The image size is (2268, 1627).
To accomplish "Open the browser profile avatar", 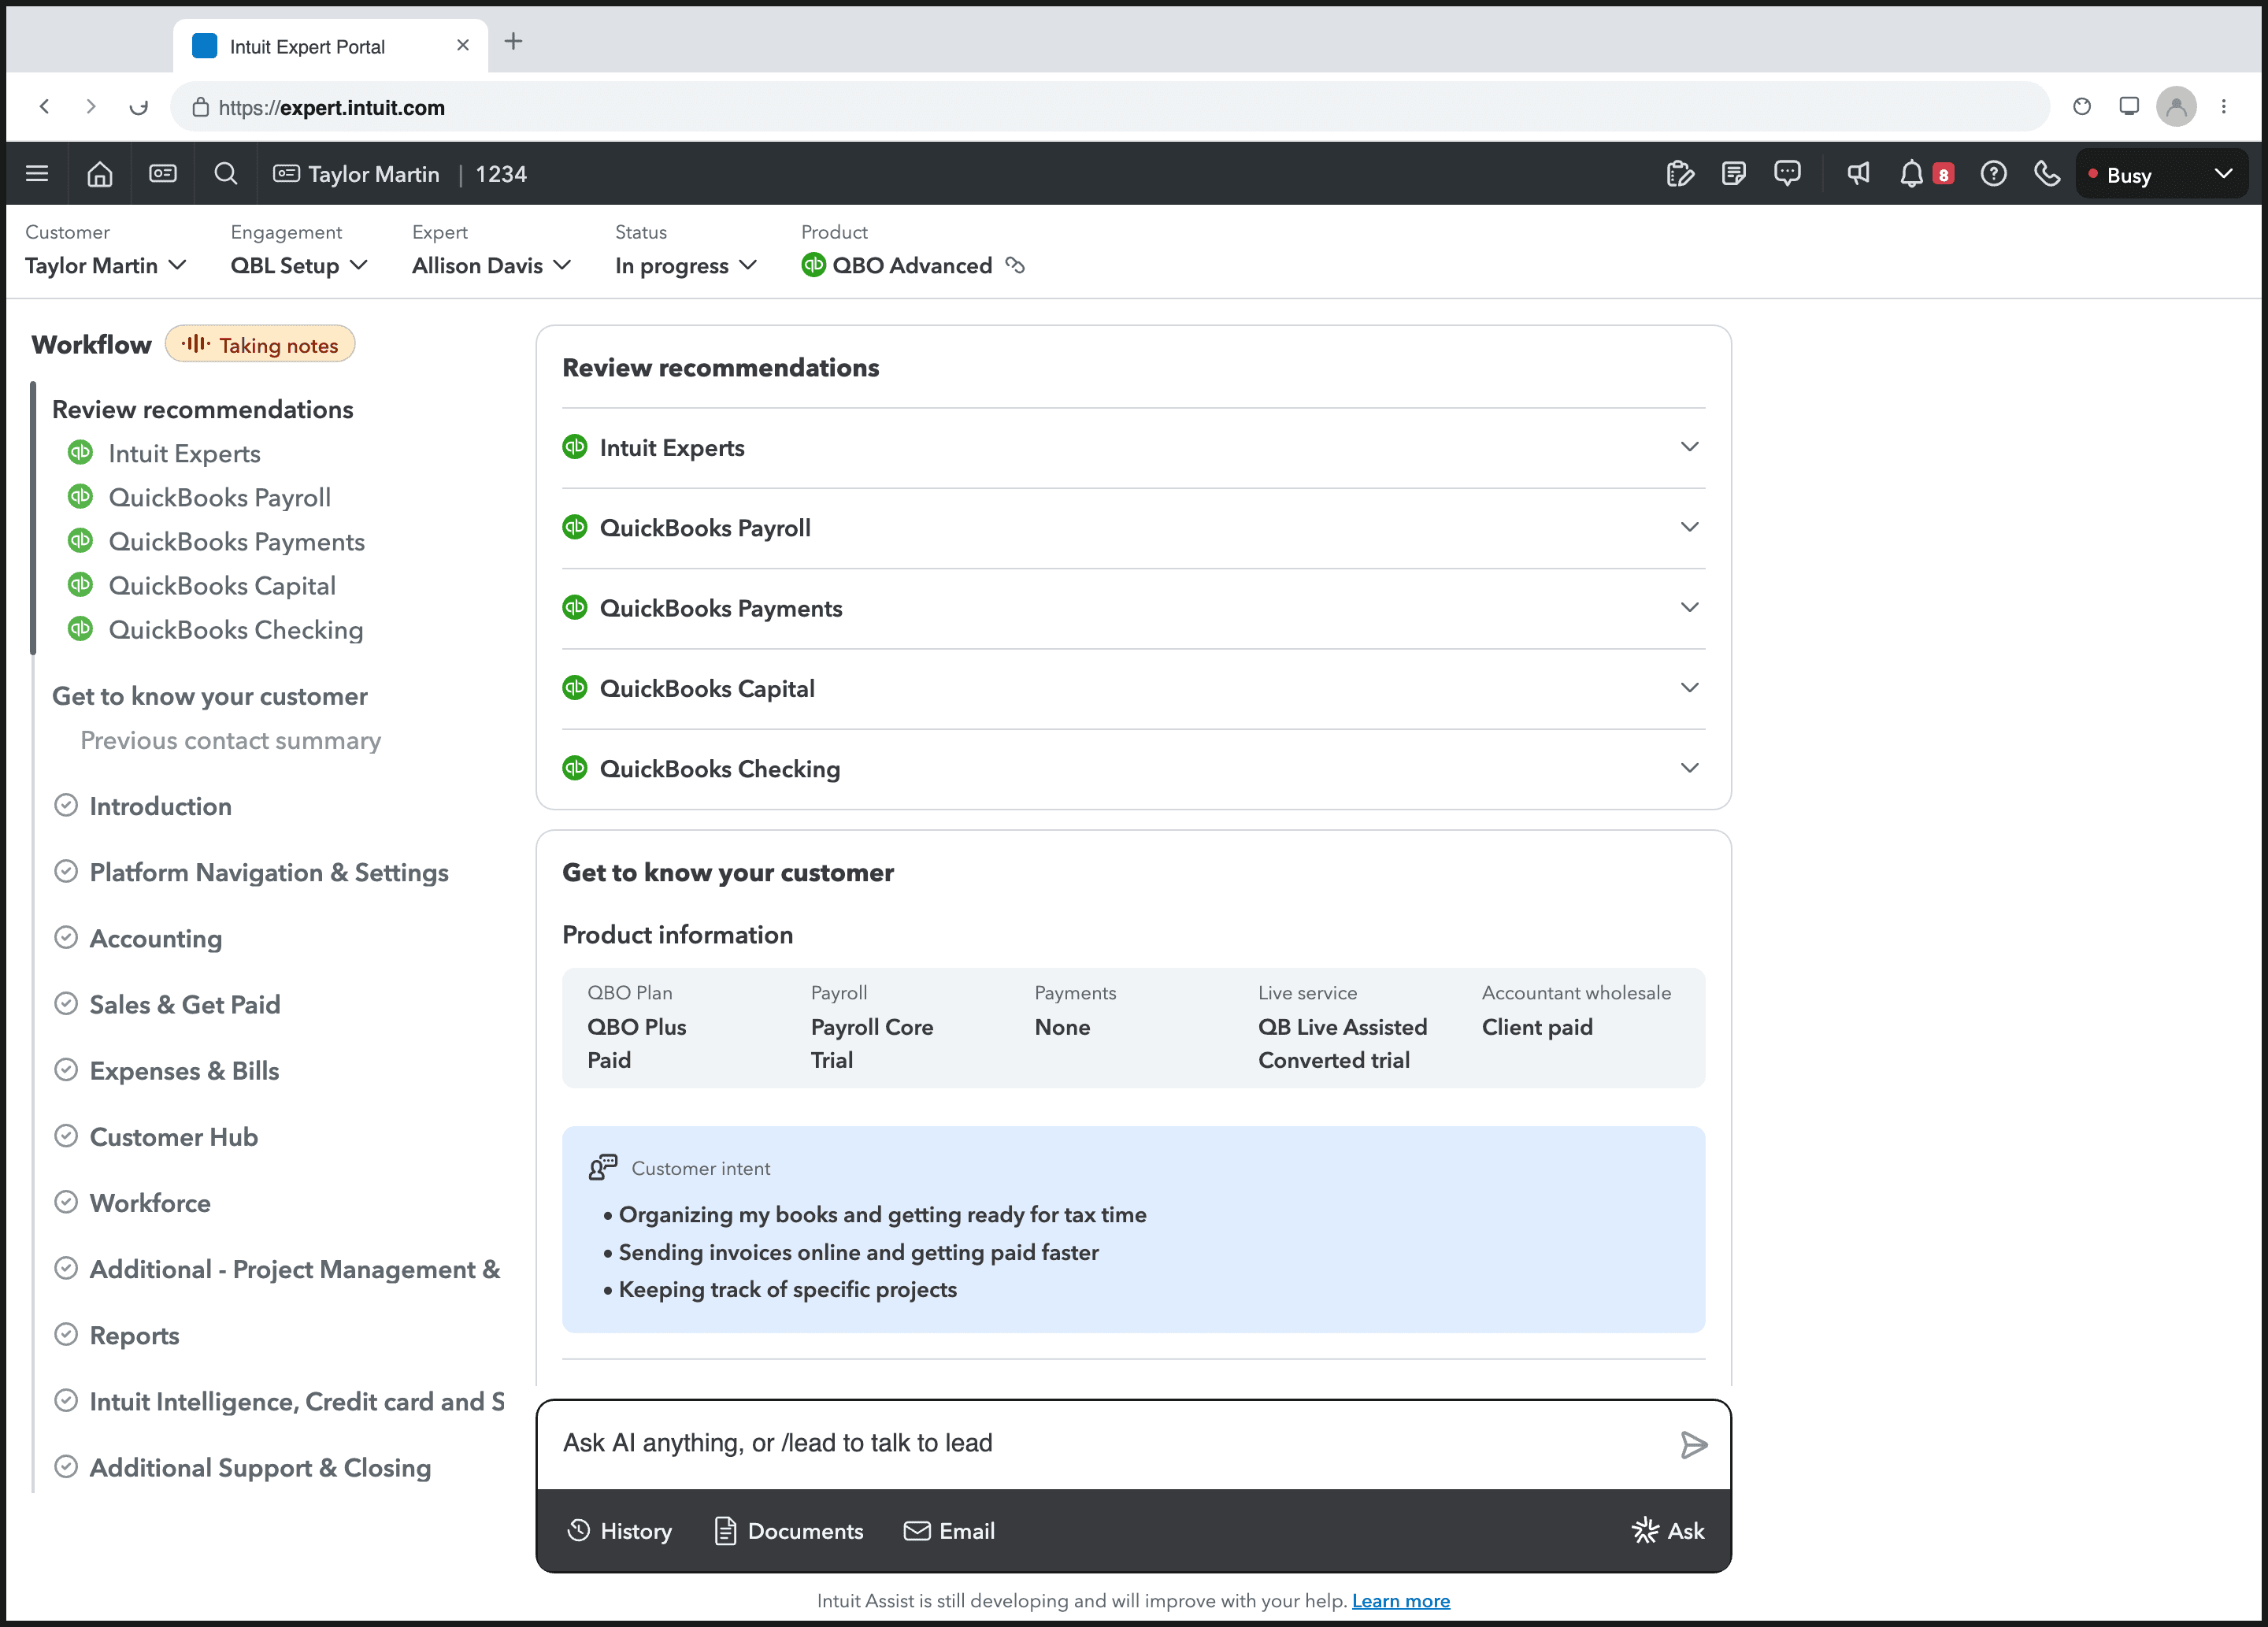I will [2176, 106].
